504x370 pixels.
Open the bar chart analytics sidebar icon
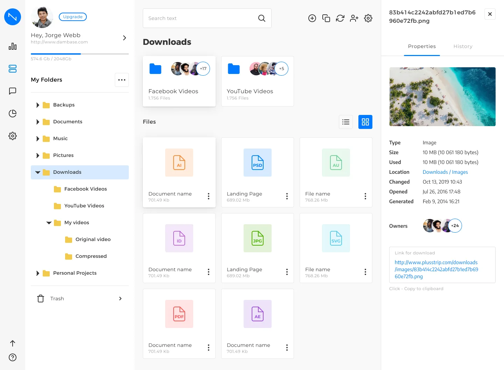click(13, 46)
